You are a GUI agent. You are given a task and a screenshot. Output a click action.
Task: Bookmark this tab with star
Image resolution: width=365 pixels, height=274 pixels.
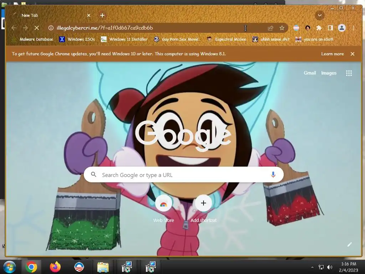pos(282,28)
